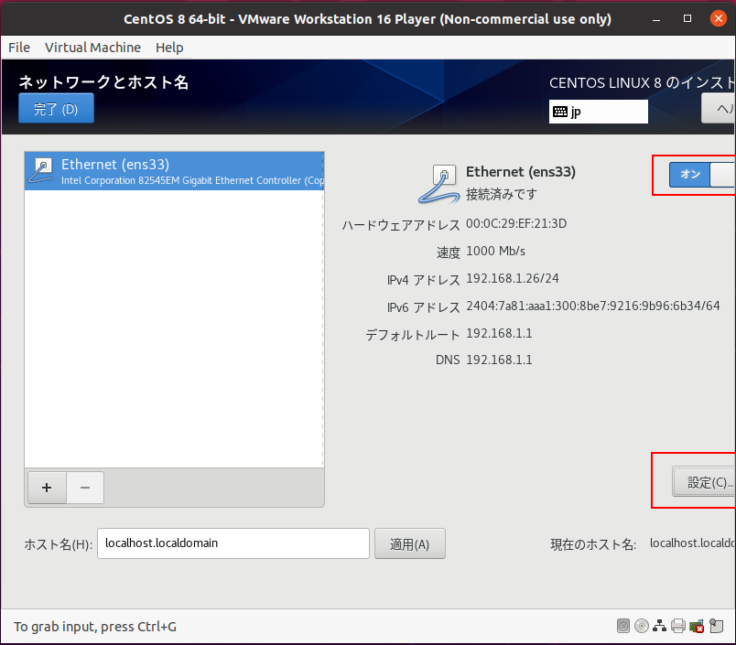Open the Virtual Machine menu
Viewport: 736px width, 645px height.
coord(92,48)
